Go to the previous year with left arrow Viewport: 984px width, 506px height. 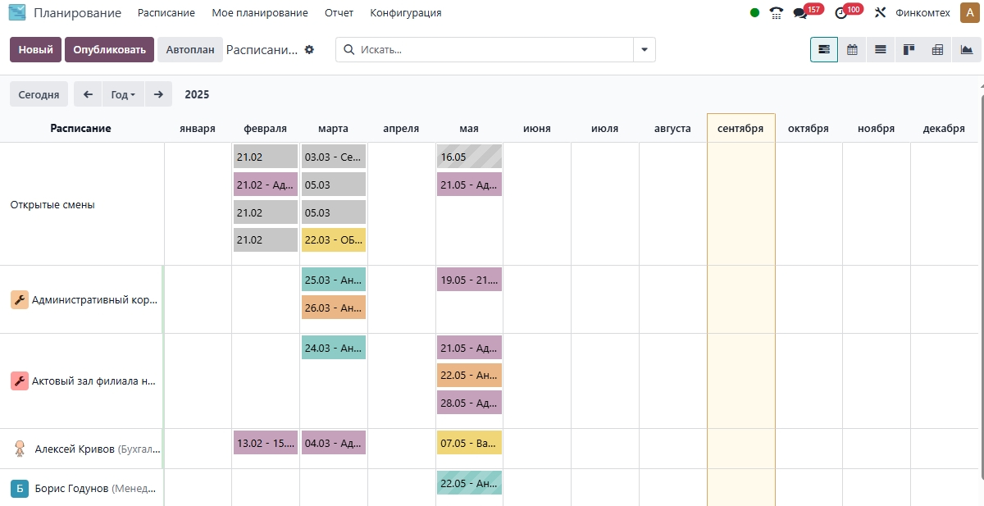click(x=88, y=94)
